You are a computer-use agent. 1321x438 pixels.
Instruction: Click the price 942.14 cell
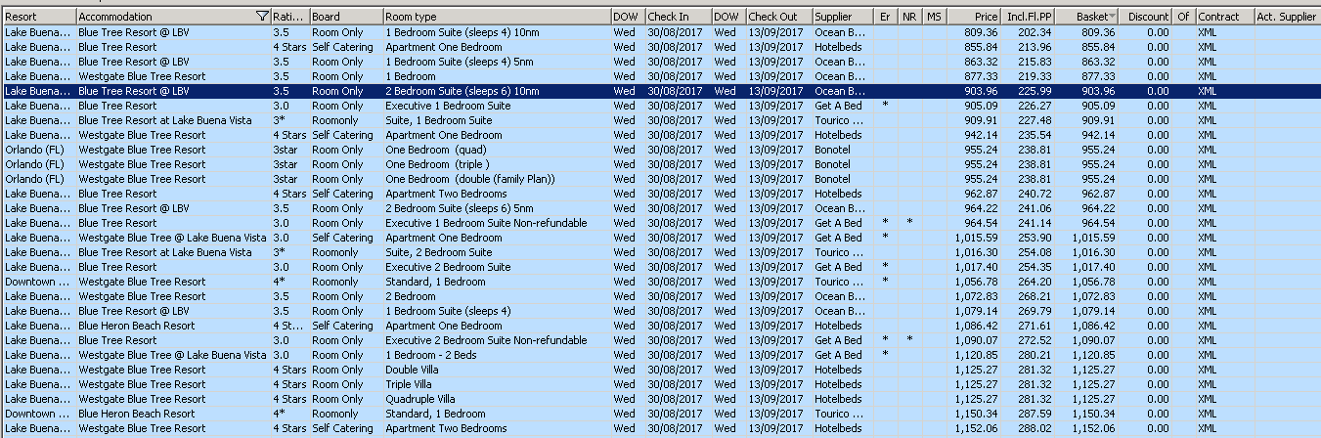pyautogui.click(x=974, y=135)
